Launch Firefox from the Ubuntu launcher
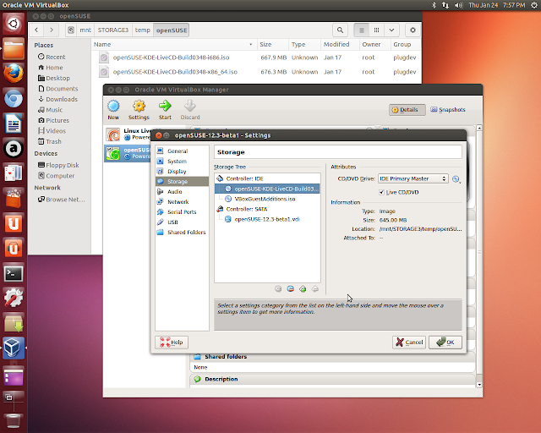 [14, 74]
